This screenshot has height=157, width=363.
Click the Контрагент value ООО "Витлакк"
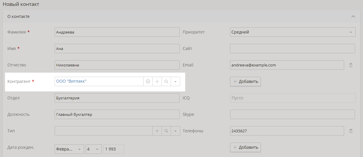(71, 81)
